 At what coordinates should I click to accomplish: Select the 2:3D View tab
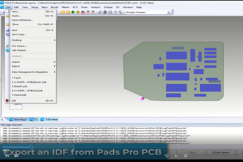coord(51,120)
